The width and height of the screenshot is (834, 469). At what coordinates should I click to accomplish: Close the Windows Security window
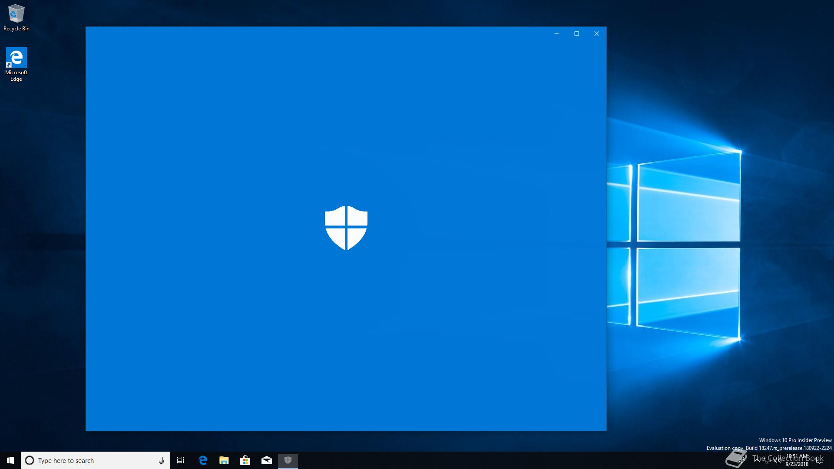pos(596,34)
